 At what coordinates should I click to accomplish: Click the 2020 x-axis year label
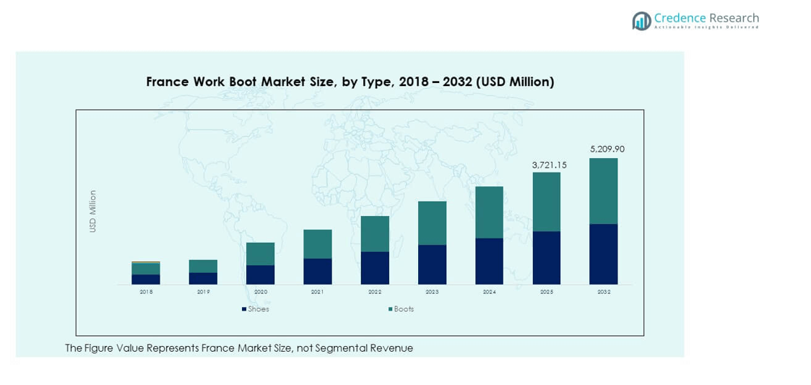point(260,292)
